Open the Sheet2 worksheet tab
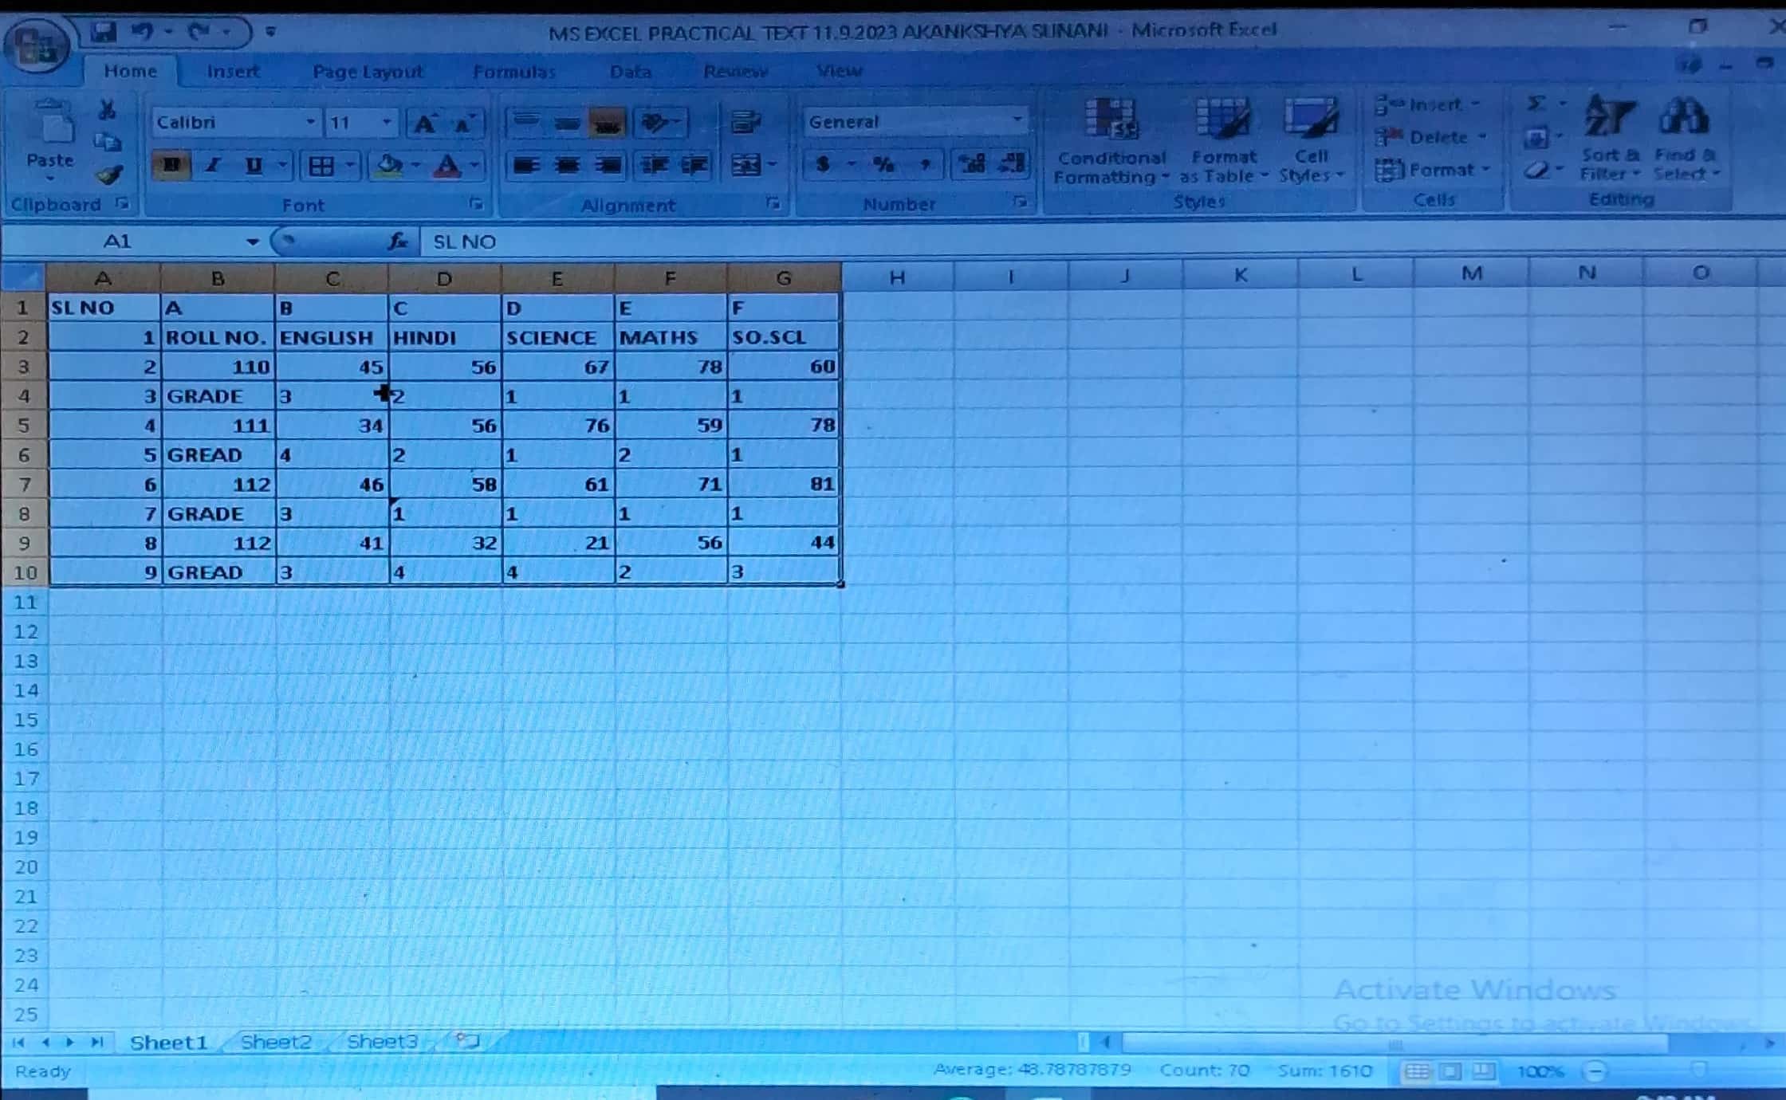 tap(276, 1042)
